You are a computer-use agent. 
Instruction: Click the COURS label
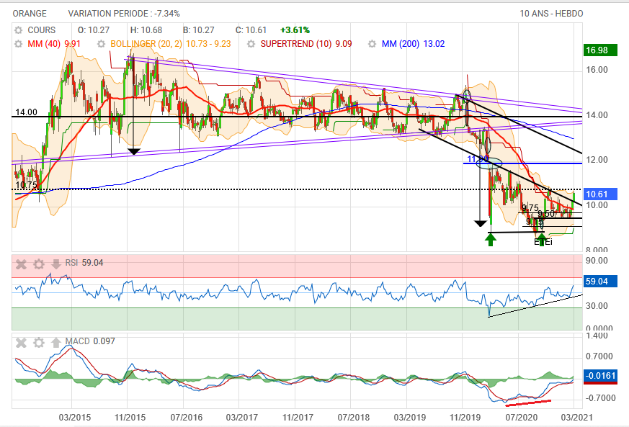pos(42,30)
